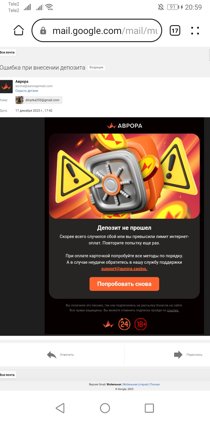Click the Попробовать снова button
The width and height of the screenshot is (210, 421).
[x=124, y=284]
